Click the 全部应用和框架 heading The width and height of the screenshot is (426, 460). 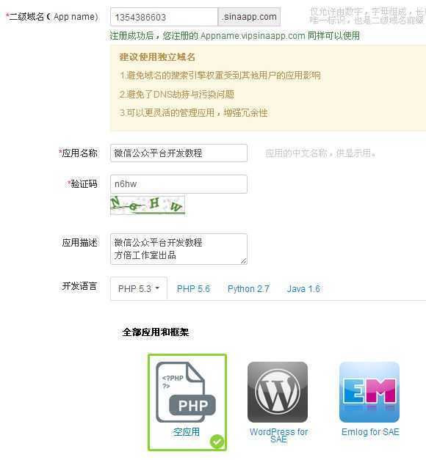click(x=156, y=332)
